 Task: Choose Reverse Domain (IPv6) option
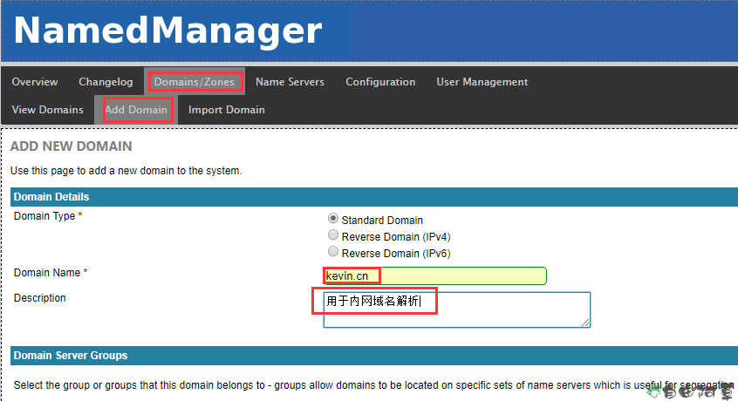(333, 252)
